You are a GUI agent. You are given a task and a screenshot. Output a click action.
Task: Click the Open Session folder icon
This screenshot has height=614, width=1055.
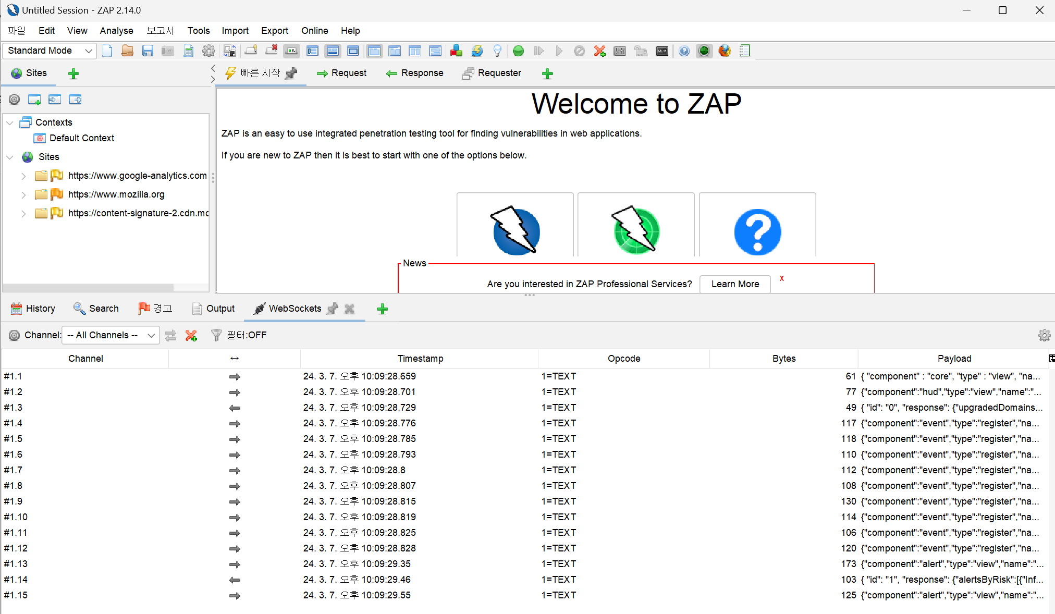point(127,51)
